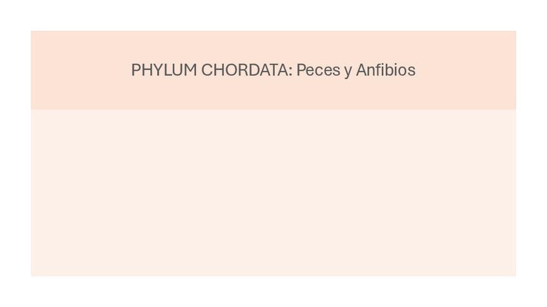Screen dimensions: 547x307
Task: Click the colon after CHORDATA
Action: tap(290, 71)
